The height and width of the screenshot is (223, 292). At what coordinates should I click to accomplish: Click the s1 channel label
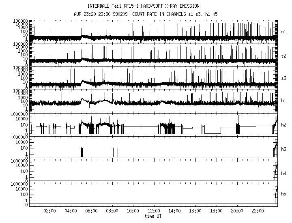point(283,31)
